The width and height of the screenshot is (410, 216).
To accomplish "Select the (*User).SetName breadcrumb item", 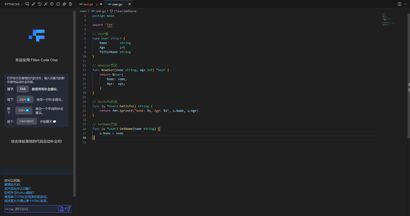I will point(125,11).
